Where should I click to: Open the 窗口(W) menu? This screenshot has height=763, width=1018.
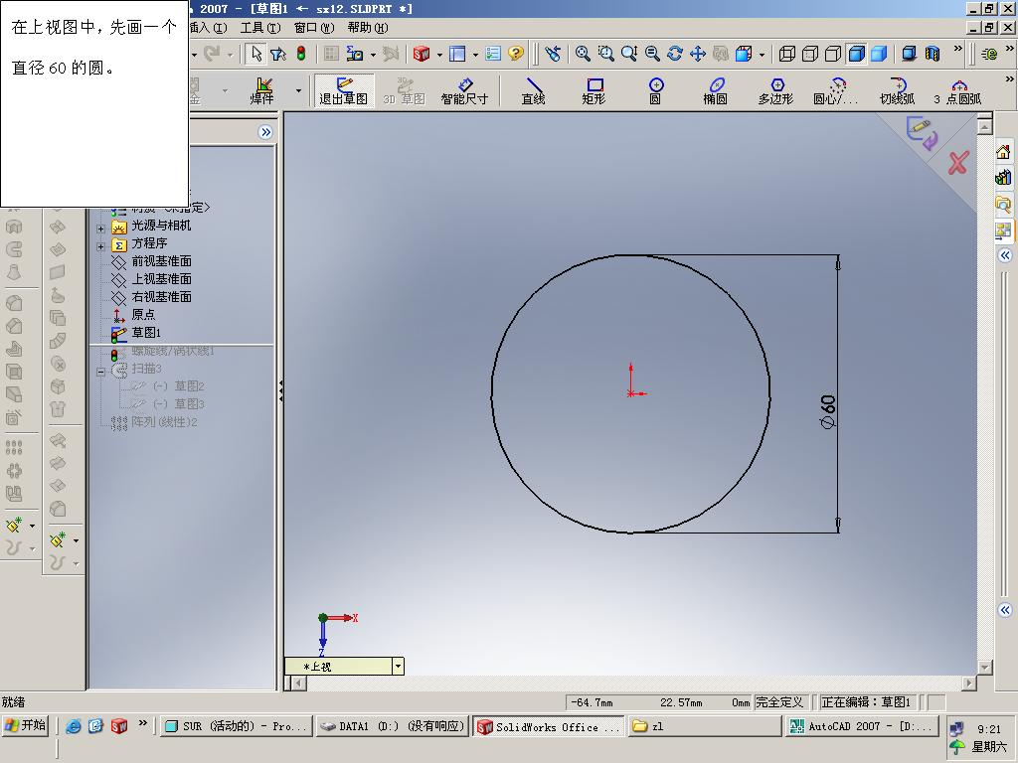tap(314, 28)
